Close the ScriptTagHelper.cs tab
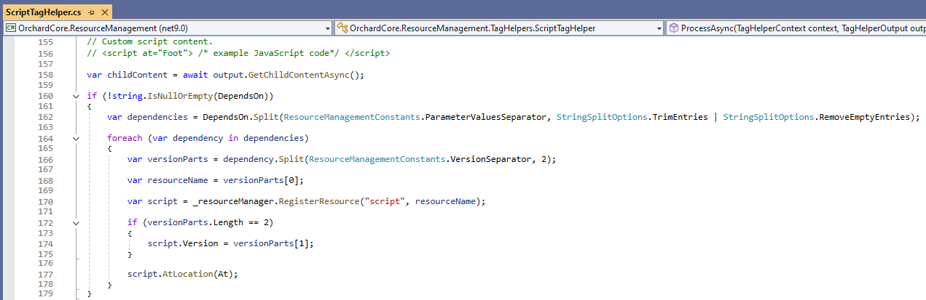 click(102, 12)
